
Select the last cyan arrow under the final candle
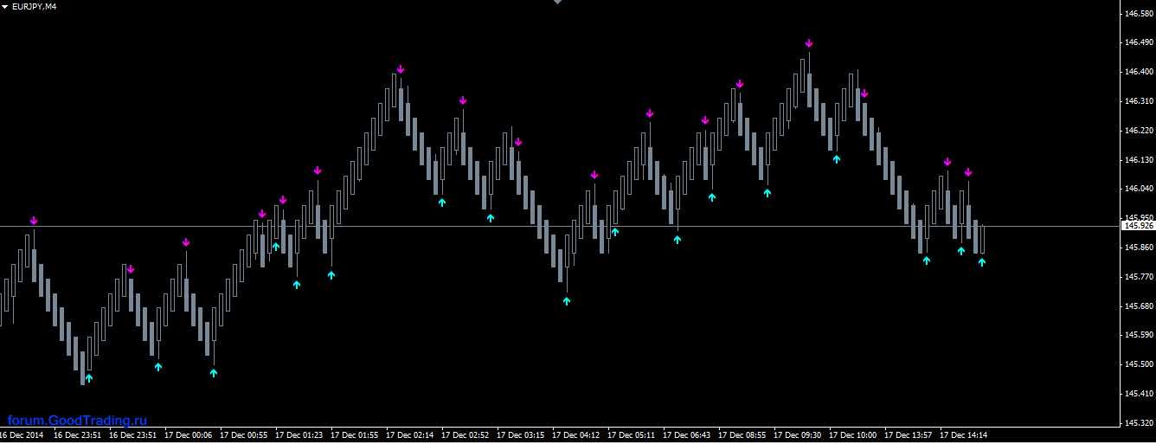[x=982, y=262]
